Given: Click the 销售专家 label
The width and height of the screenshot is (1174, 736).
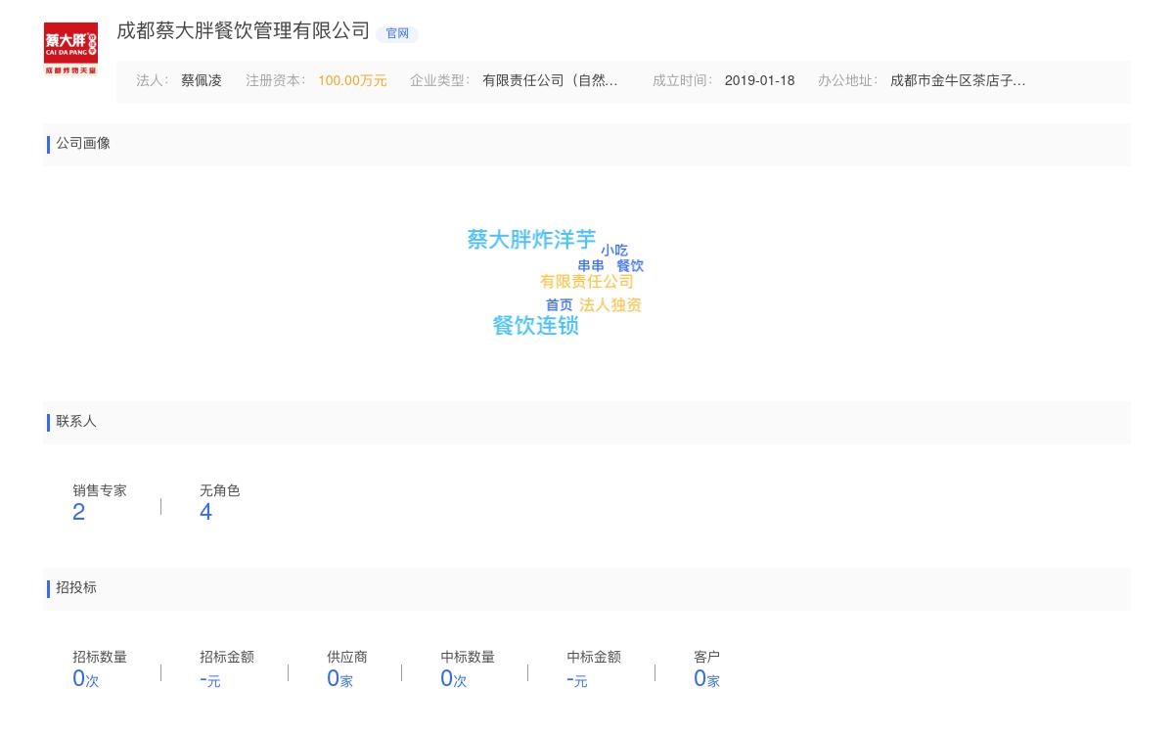Looking at the screenshot, I should [100, 490].
